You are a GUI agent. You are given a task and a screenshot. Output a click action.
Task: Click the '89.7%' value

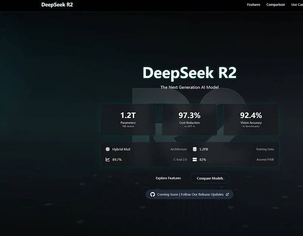click(x=117, y=160)
